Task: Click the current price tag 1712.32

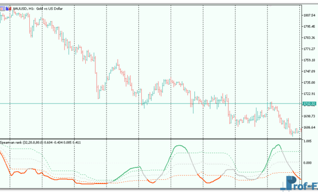Action: point(309,104)
